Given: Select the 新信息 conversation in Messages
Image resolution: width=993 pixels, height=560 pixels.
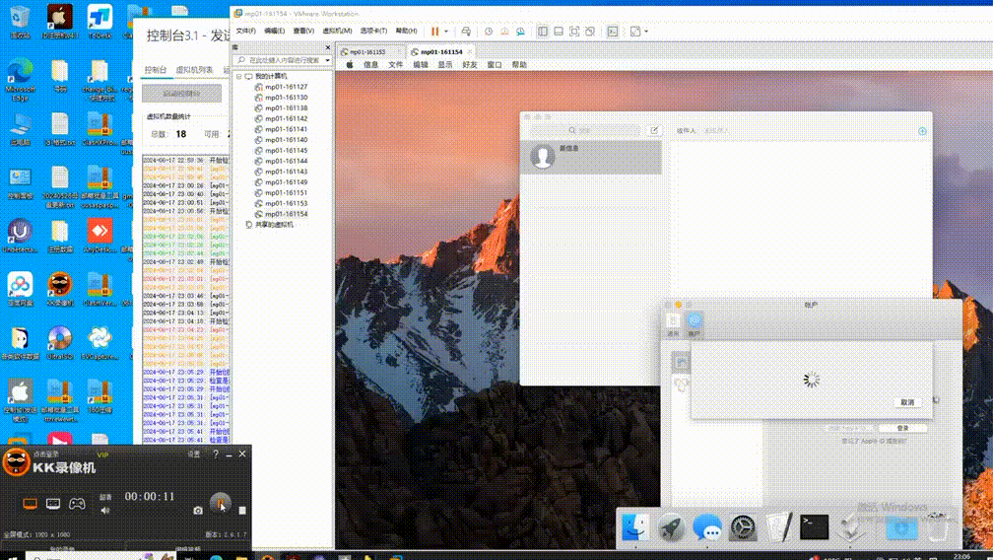Looking at the screenshot, I should pos(591,157).
